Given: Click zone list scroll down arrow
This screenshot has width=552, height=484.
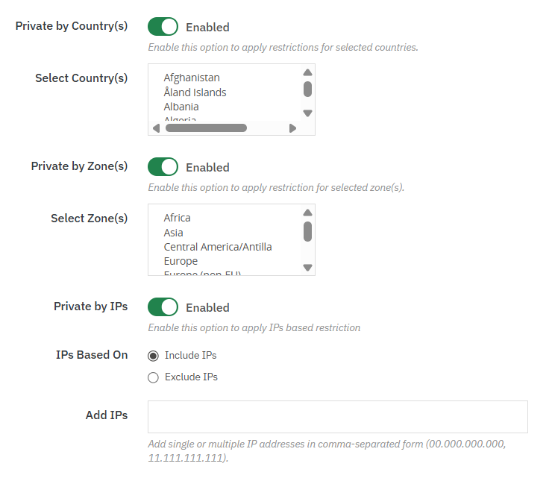Looking at the screenshot, I should (307, 268).
